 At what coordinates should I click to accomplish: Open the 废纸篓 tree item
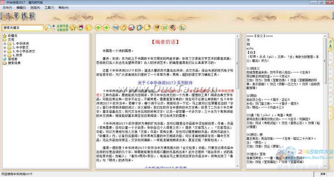(13, 59)
